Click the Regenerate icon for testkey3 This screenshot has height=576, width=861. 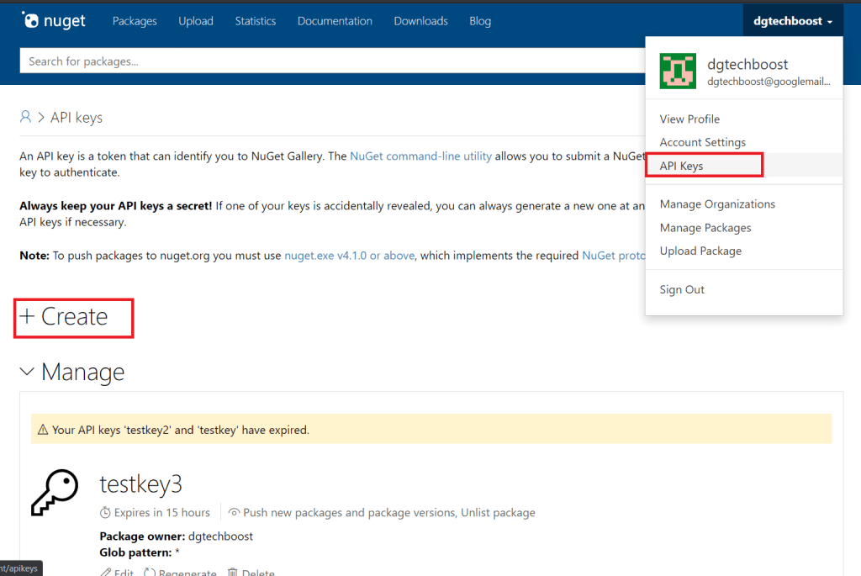[x=150, y=572]
